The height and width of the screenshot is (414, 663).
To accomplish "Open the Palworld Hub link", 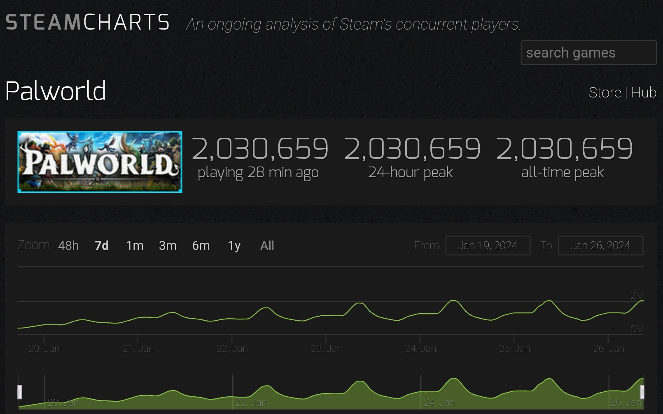I will click(x=644, y=93).
